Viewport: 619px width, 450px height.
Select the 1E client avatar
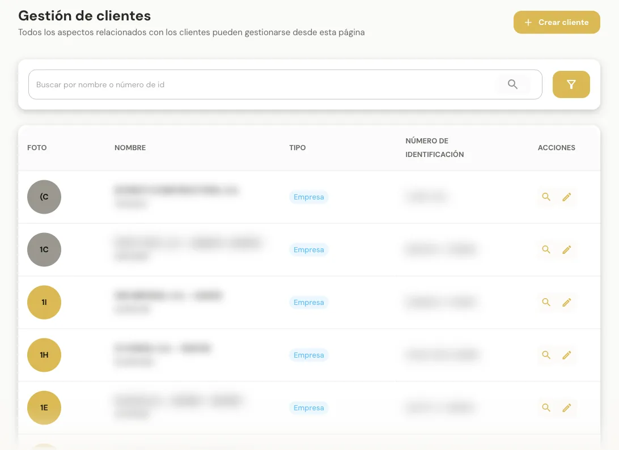pos(44,407)
